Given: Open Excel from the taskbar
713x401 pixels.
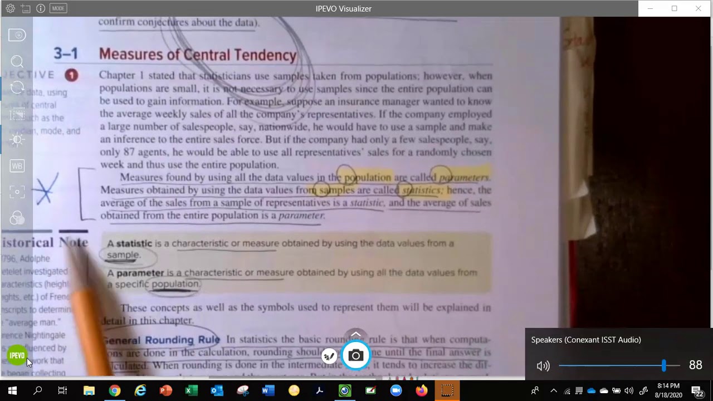Looking at the screenshot, I should 191,391.
